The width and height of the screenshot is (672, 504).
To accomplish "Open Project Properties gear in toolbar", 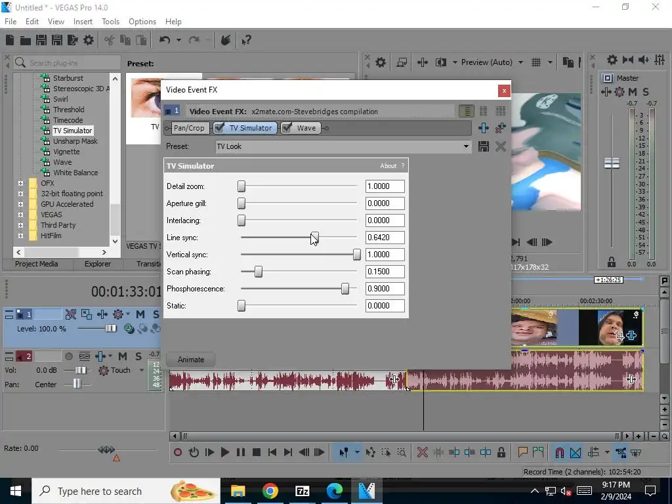I will pyautogui.click(x=89, y=40).
